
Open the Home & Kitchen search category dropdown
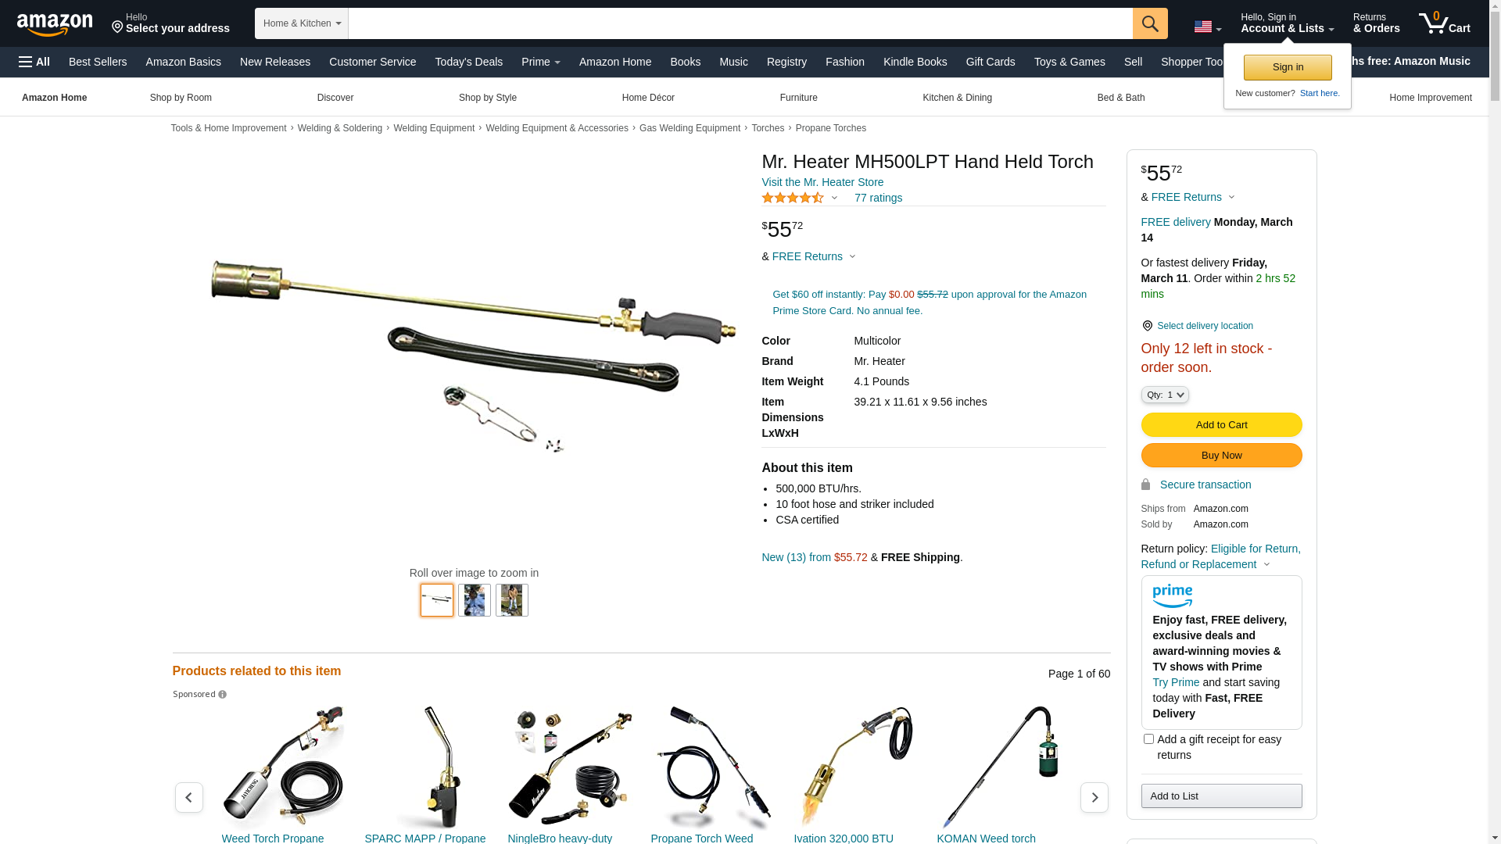(x=302, y=23)
